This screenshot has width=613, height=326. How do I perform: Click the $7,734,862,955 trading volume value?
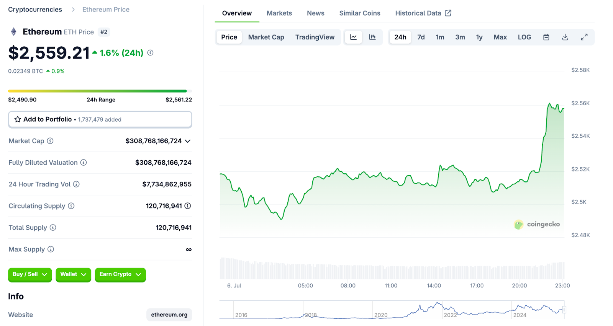tap(167, 184)
